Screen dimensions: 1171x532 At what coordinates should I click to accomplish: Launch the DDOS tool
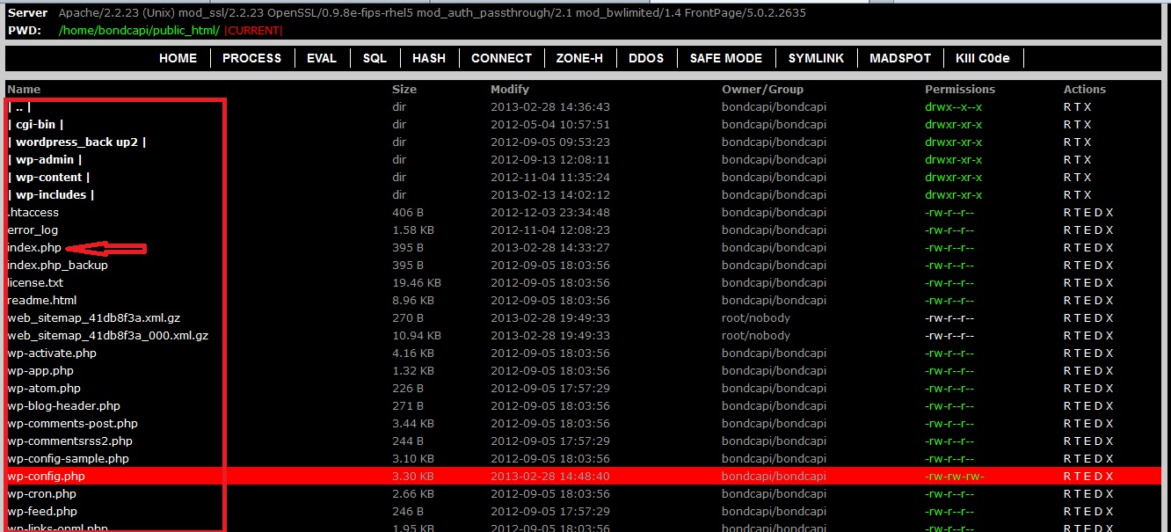click(647, 58)
